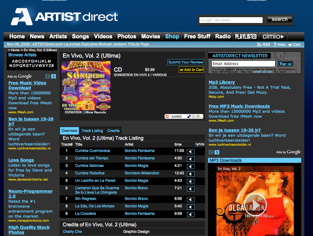Click the newsletter Email Address field

pos(243,64)
